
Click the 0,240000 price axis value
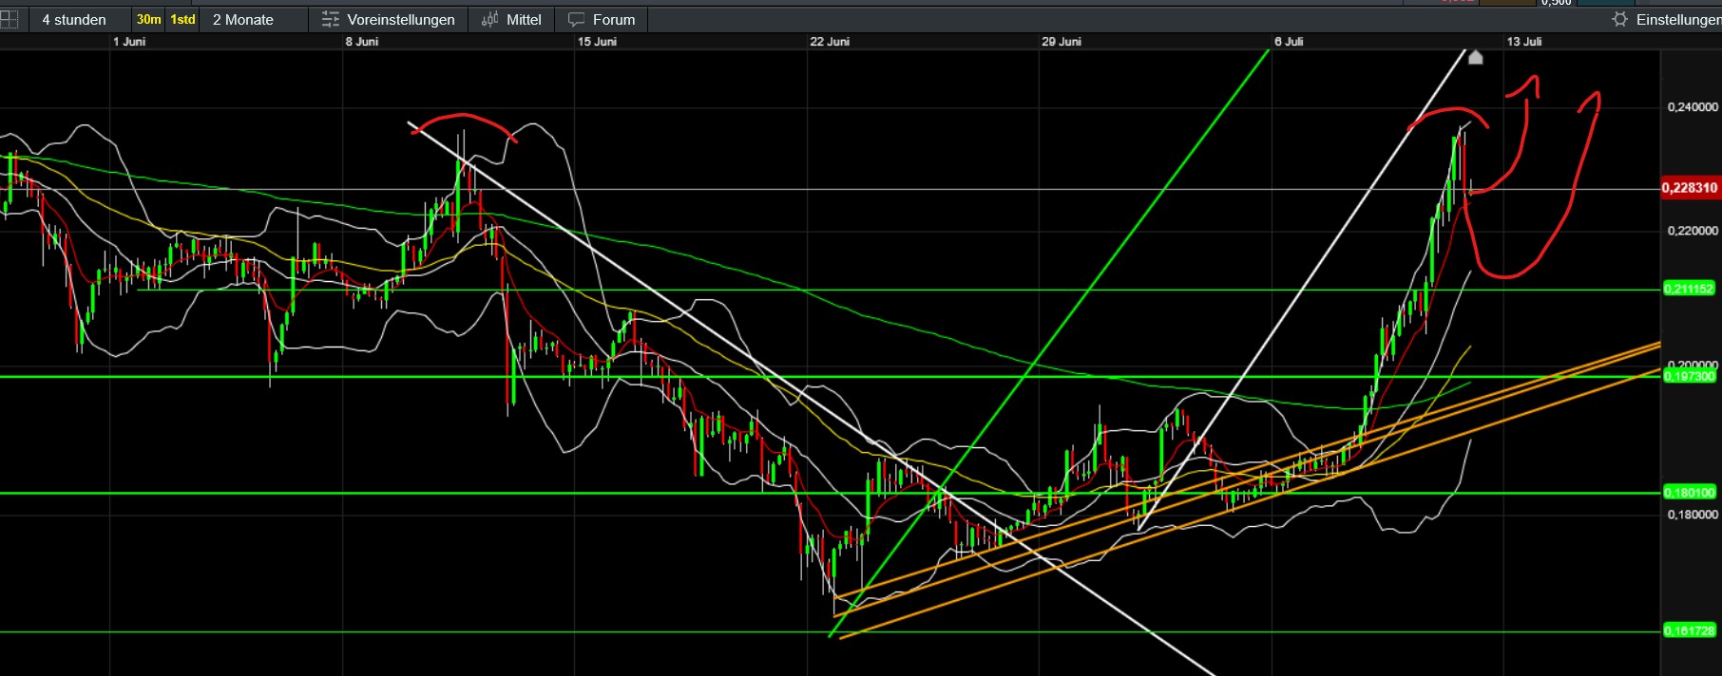[1693, 107]
